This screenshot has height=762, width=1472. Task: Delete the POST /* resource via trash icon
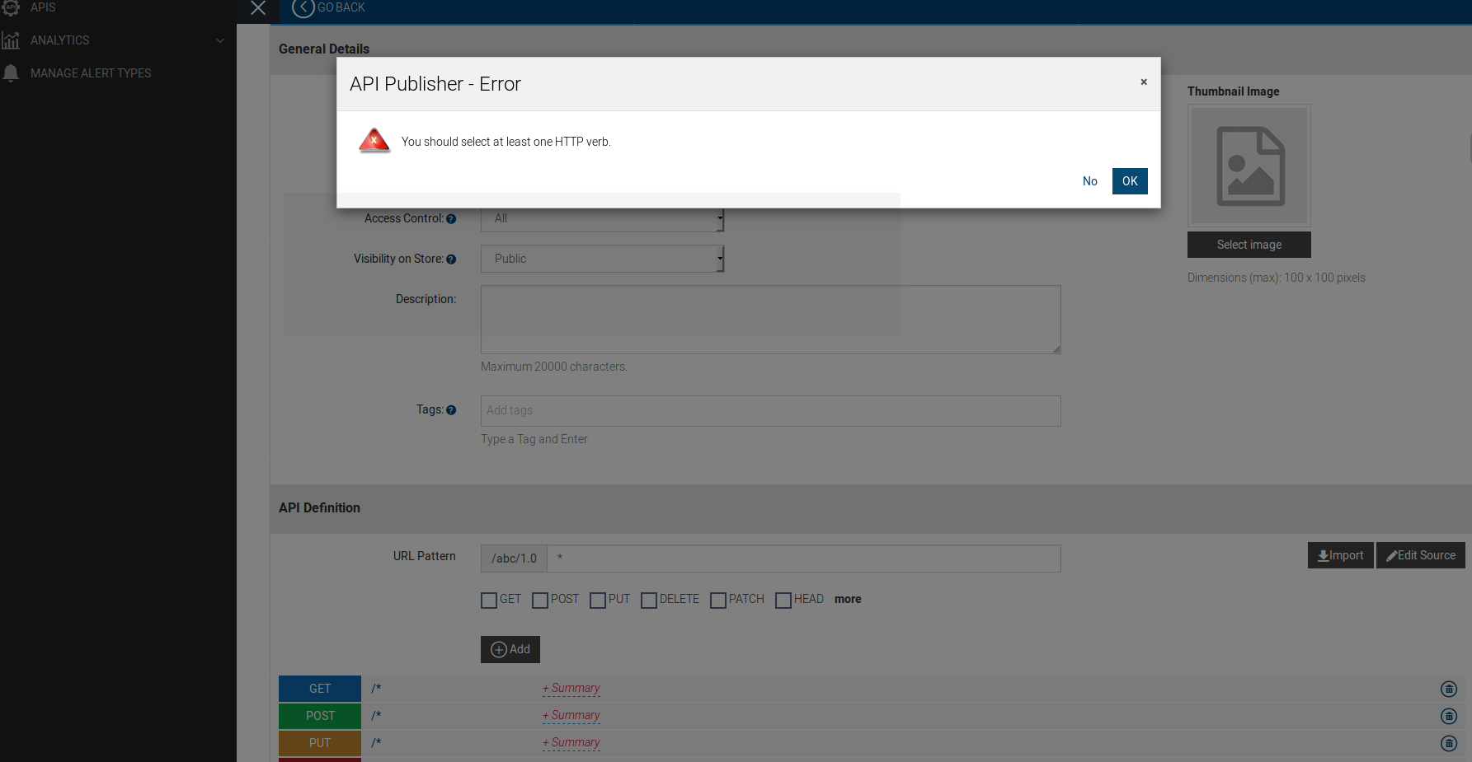1449,716
